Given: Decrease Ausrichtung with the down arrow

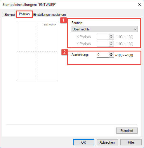Looking at the screenshot, I should tap(111, 56).
